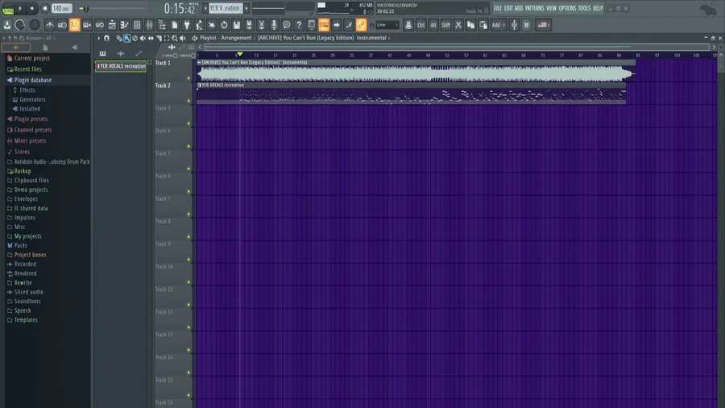The image size is (725, 408).
Task: Click the paste icon in the toolbar
Action: [x=483, y=25]
